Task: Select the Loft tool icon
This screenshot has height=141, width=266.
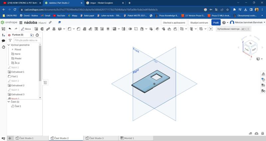Action: click(x=54, y=29)
